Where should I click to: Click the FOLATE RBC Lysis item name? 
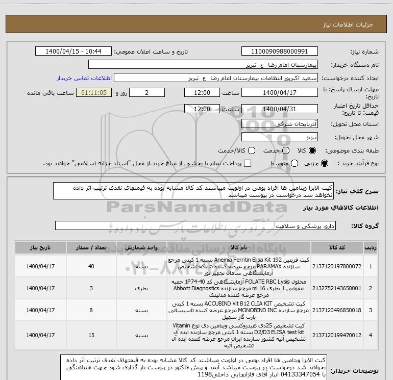(x=239, y=288)
